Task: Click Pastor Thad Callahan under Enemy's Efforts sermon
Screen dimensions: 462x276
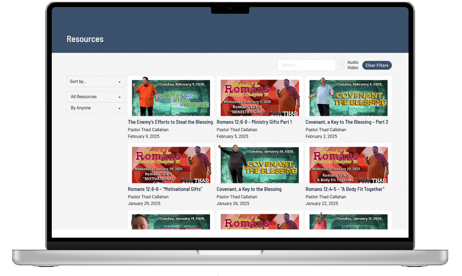Action: pyautogui.click(x=148, y=130)
